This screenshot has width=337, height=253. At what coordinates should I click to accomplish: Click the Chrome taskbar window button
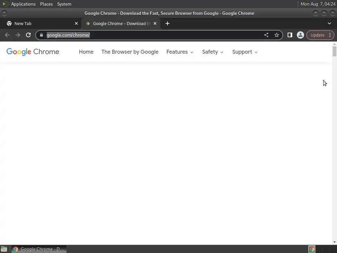pyautogui.click(x=39, y=249)
